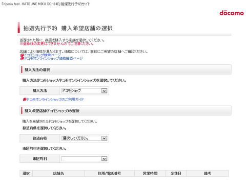
Task: Click the Xperia feat. HATSUNE MIKU site title
Action: coord(46,4)
